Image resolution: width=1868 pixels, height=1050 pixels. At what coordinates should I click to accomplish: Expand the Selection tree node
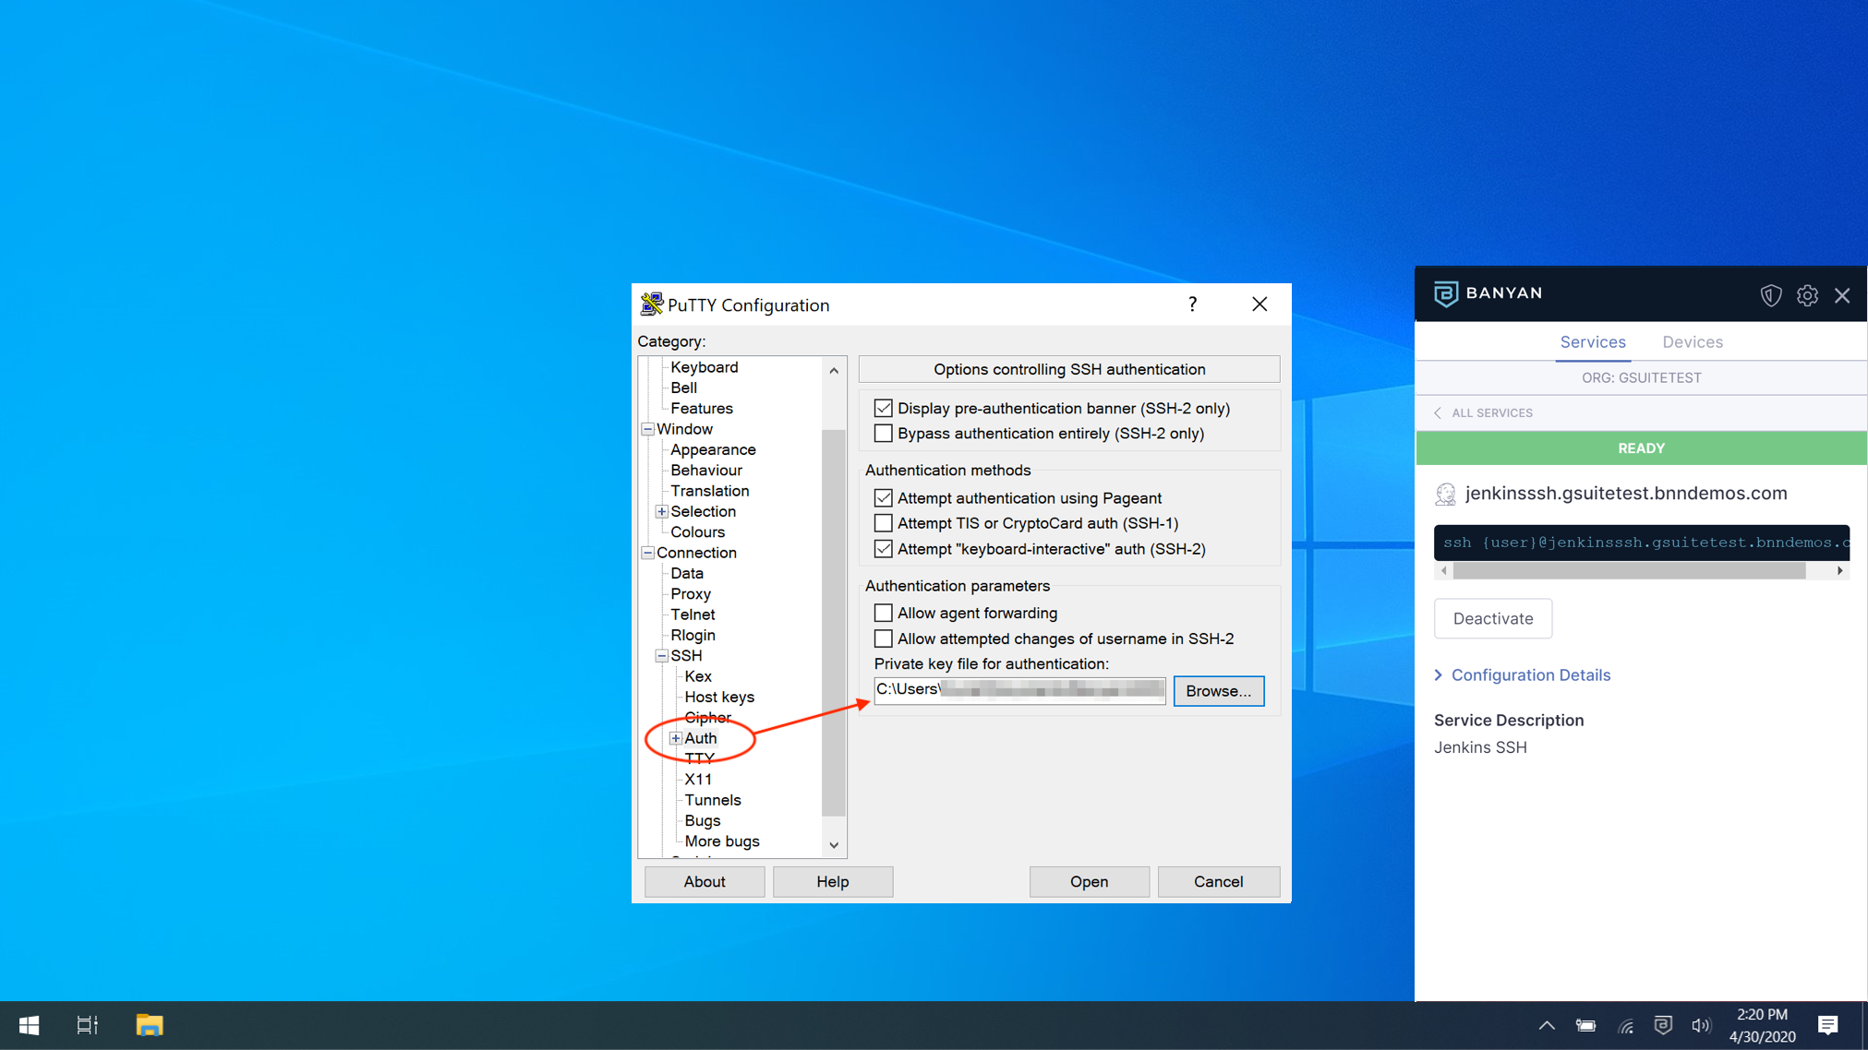(662, 511)
